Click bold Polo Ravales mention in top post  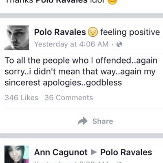click(x=62, y=1)
